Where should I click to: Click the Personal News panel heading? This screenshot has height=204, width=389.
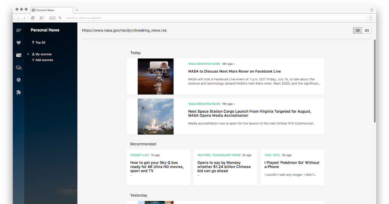point(45,30)
